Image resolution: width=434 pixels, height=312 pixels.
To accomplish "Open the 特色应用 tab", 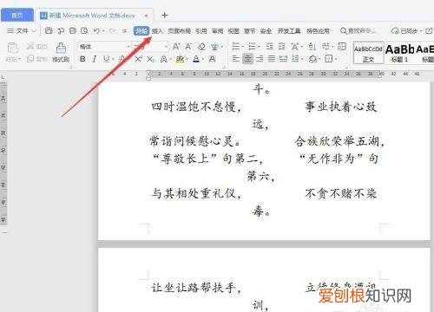I will point(318,30).
